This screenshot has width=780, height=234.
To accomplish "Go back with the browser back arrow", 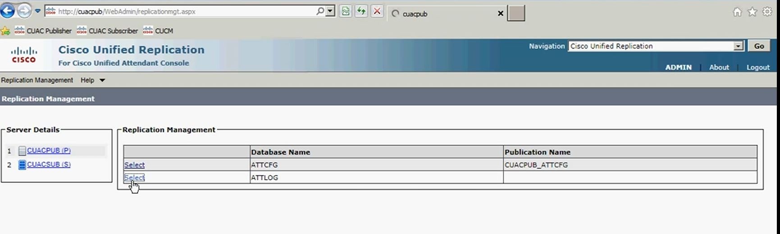I will pos(7,10).
